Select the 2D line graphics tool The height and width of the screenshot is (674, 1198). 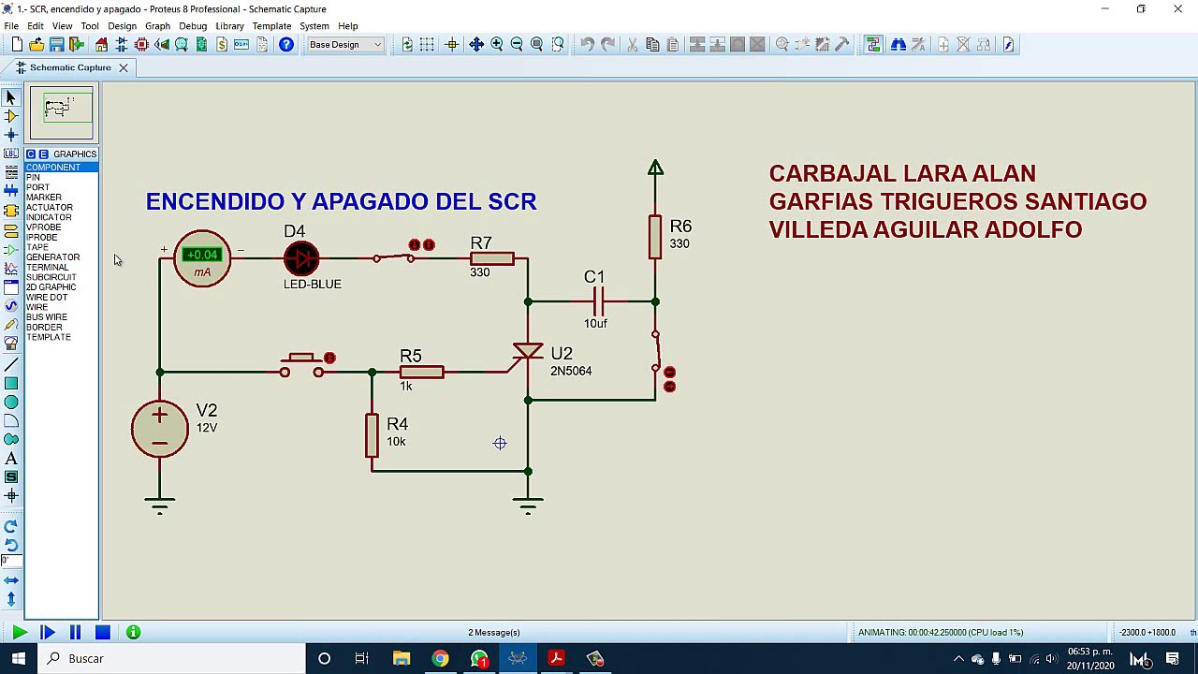pyautogui.click(x=11, y=364)
